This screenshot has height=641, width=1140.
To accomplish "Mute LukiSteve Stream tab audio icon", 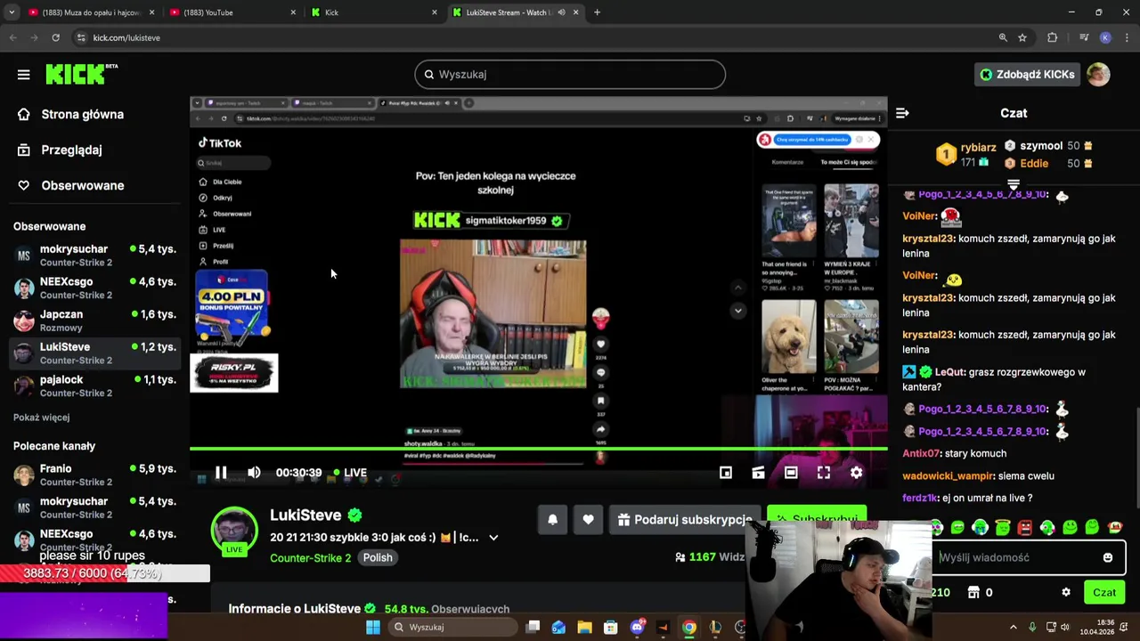I will click(561, 12).
